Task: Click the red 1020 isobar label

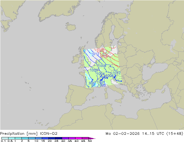Action: pyautogui.click(x=100, y=50)
